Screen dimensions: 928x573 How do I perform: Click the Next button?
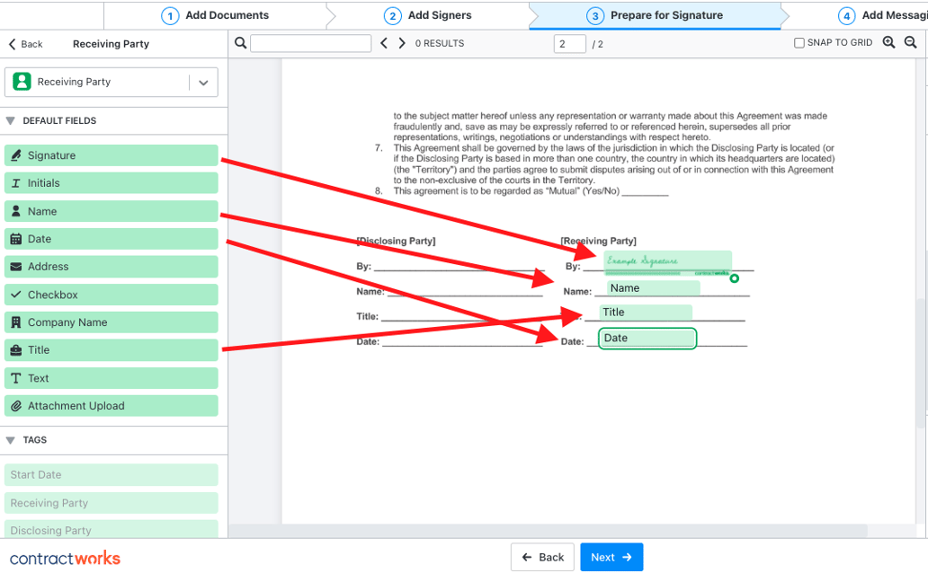[611, 557]
